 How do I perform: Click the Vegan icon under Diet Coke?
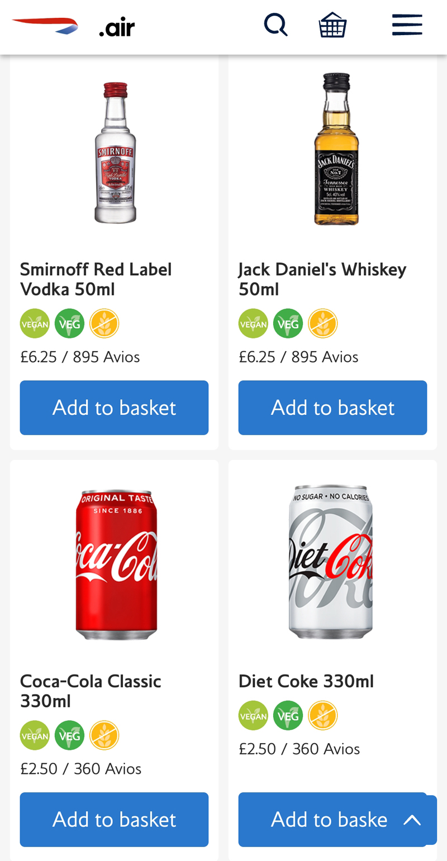[253, 715]
